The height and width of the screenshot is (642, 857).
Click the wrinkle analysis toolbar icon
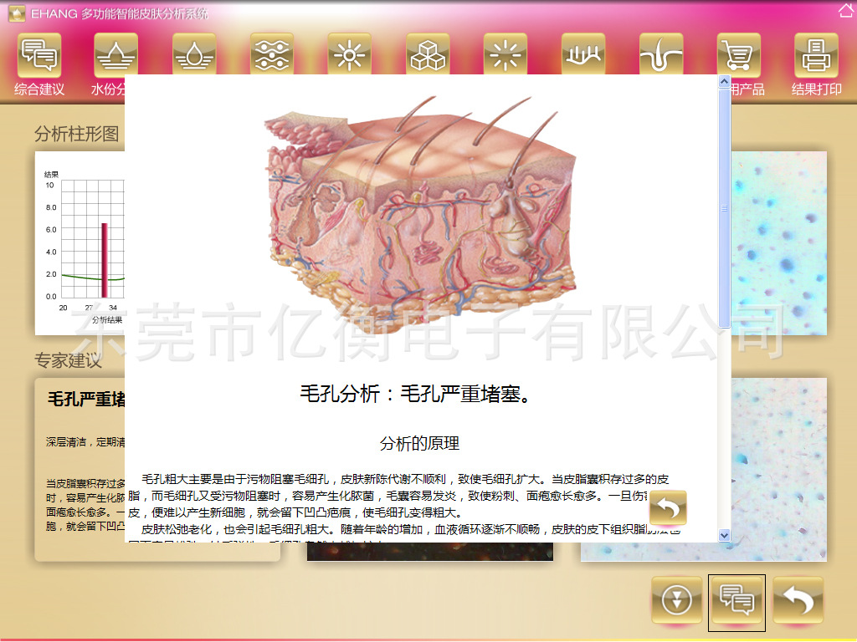(x=583, y=55)
